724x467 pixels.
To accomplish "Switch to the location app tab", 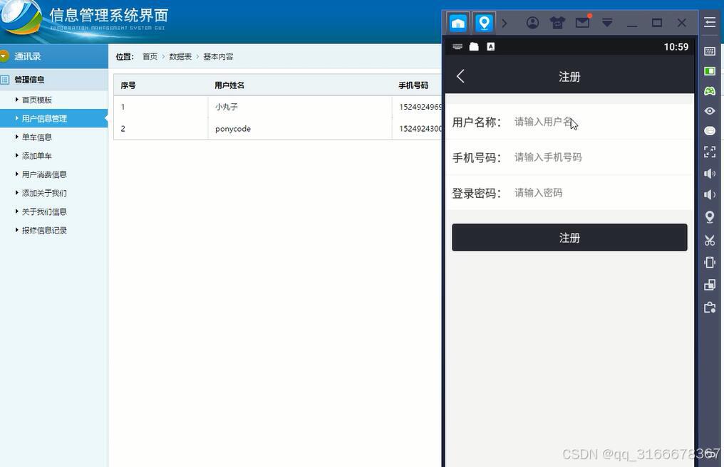I will tap(484, 23).
